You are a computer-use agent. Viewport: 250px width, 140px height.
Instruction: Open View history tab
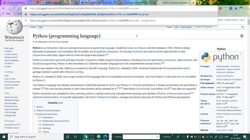(x=186, y=27)
